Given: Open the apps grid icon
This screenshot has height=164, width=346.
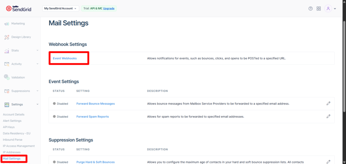Looking at the screenshot, I should pyautogui.click(x=319, y=8).
